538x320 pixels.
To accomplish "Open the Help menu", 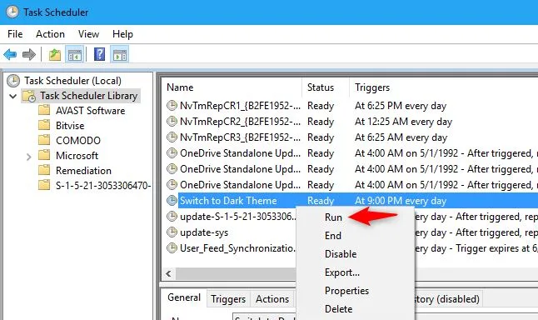I will (x=122, y=34).
